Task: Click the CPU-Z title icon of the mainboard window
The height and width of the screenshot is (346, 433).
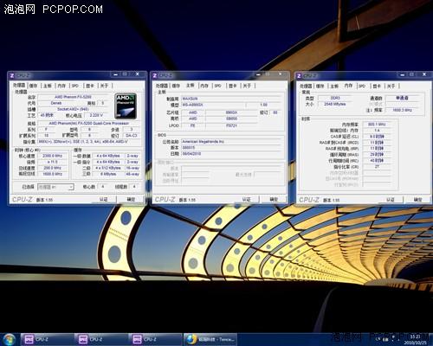Action: click(x=155, y=75)
